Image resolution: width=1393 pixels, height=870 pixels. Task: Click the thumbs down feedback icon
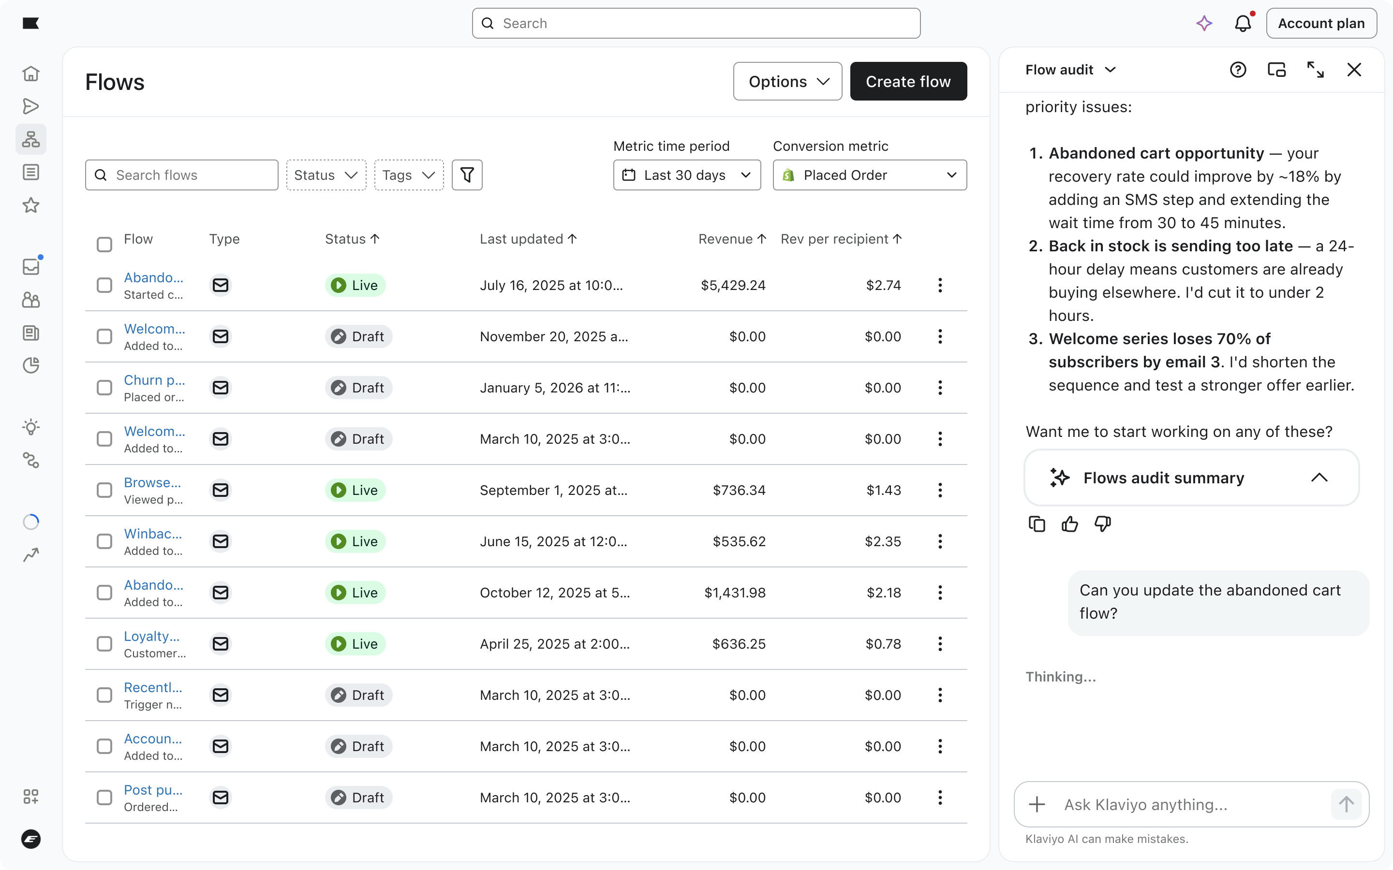tap(1102, 524)
